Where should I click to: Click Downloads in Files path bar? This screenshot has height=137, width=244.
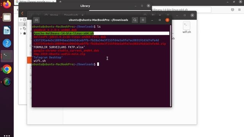click(71, 15)
